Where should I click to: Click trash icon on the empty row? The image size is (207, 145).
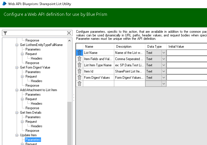79,84
